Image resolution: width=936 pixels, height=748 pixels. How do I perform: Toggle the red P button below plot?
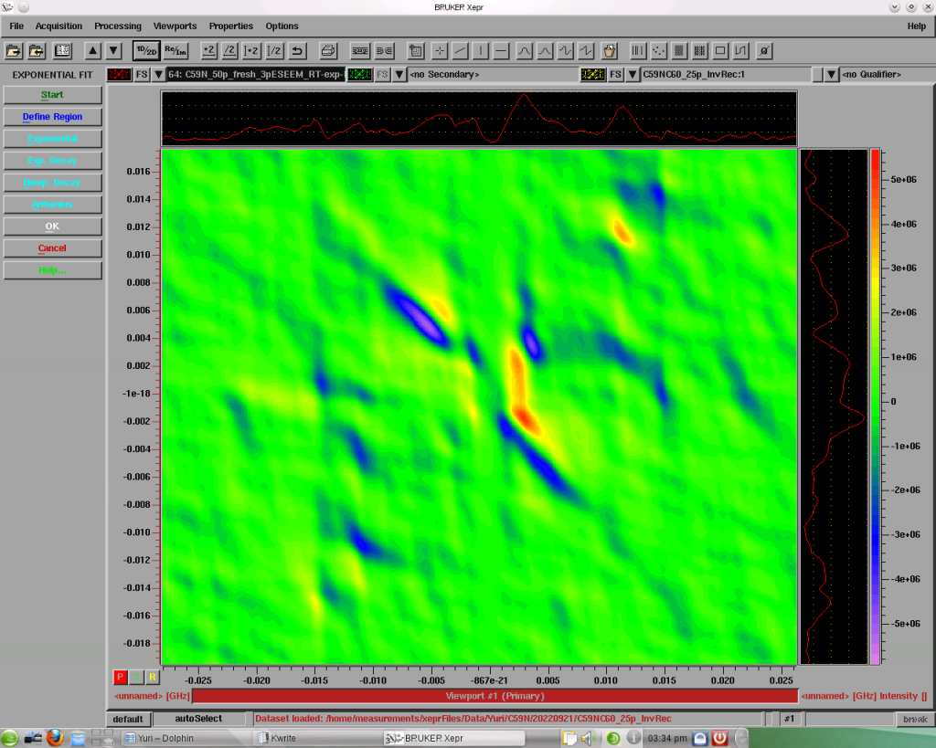pyautogui.click(x=120, y=677)
